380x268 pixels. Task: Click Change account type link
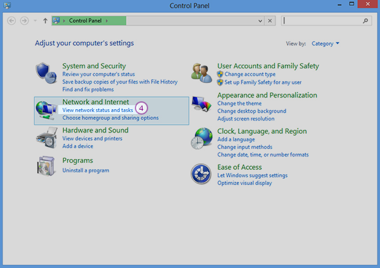tap(250, 74)
